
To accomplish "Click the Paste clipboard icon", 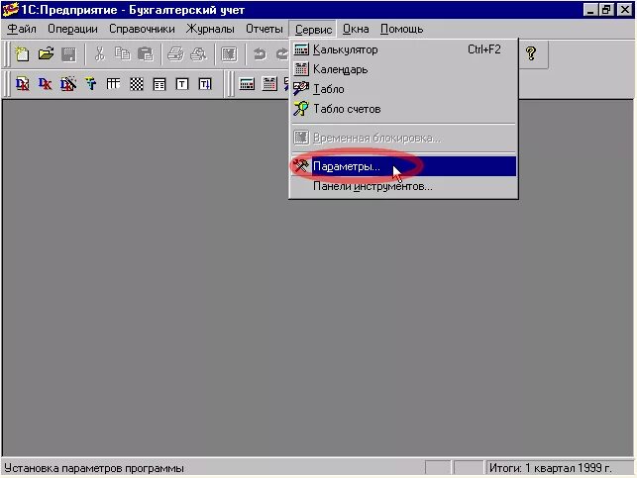I will [x=146, y=53].
